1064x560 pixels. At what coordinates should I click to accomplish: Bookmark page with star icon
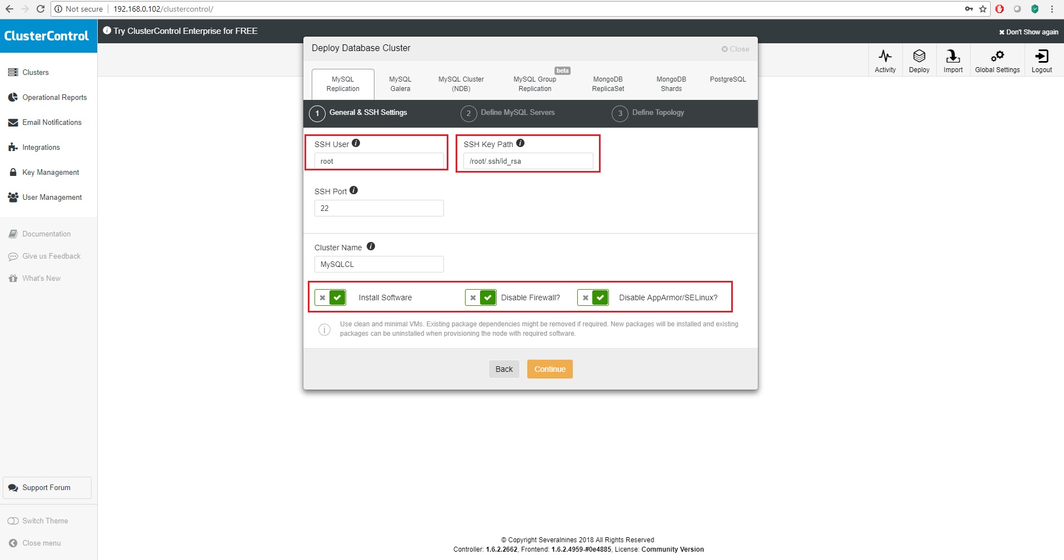tap(983, 9)
